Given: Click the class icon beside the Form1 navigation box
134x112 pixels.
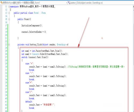Looking at the screenshot, I should point(2,3).
